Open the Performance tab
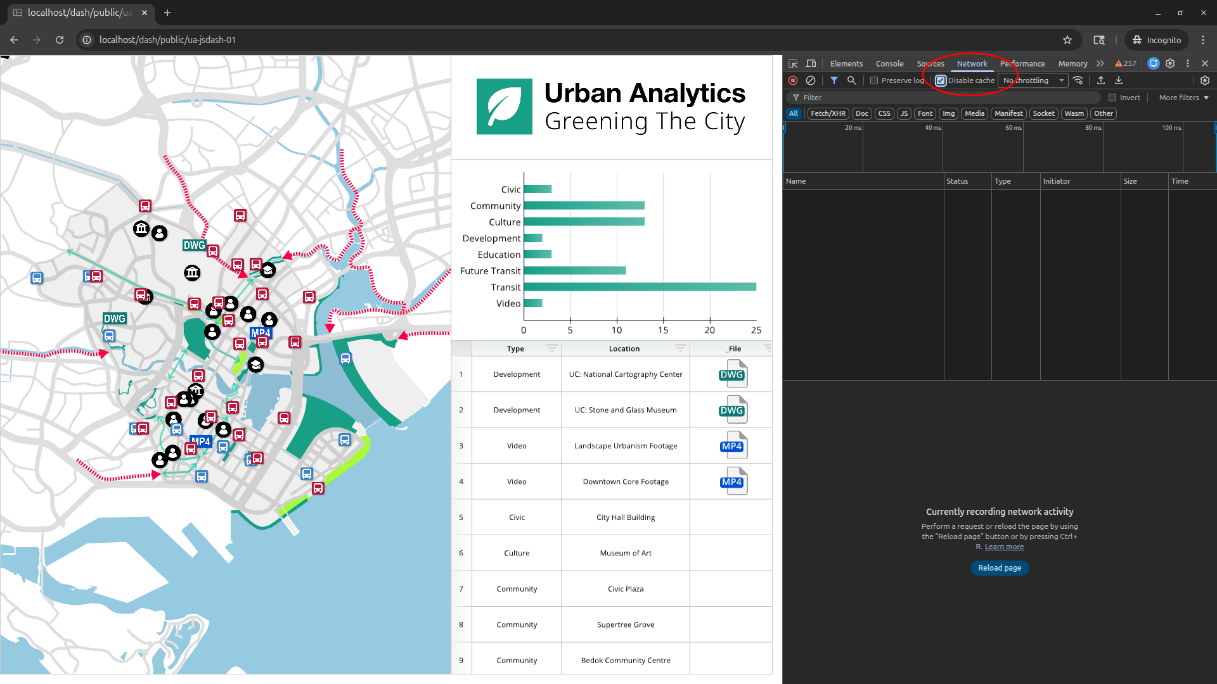 1022,63
